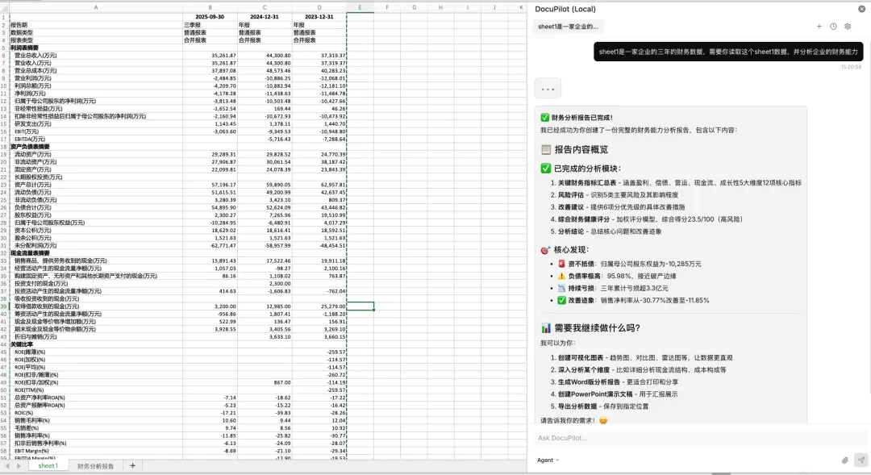The height and width of the screenshot is (475, 871).
Task: Click the 2024-12-31 header cell
Action: tap(264, 17)
